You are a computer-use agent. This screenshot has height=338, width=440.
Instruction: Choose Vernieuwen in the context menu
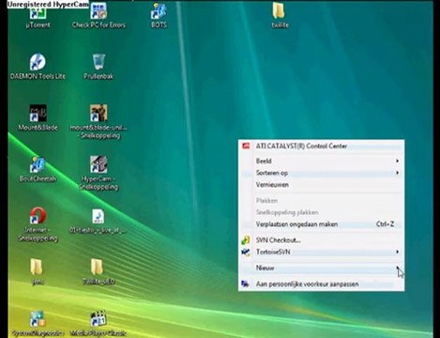click(321, 185)
